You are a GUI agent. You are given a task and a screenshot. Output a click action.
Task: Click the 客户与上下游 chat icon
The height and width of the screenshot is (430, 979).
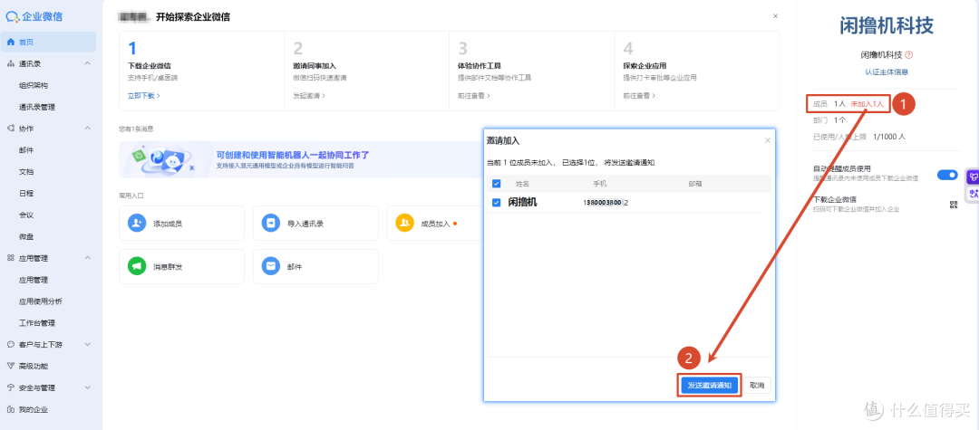pos(10,345)
